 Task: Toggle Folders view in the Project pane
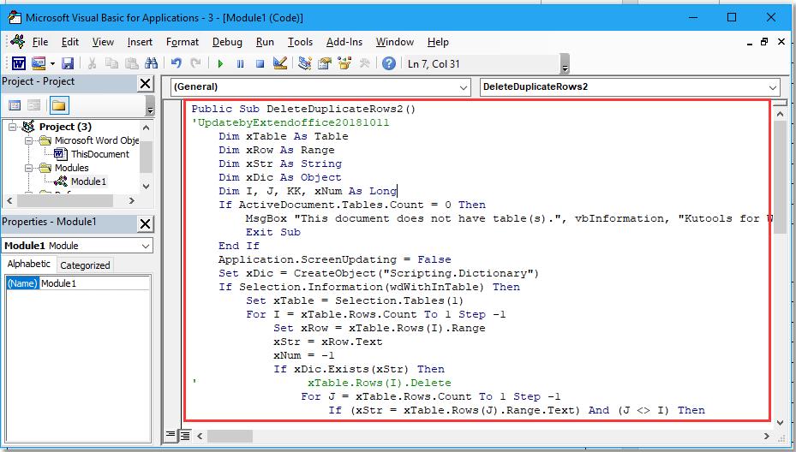pyautogui.click(x=58, y=105)
